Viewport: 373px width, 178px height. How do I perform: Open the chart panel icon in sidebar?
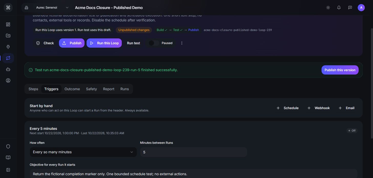[8, 36]
